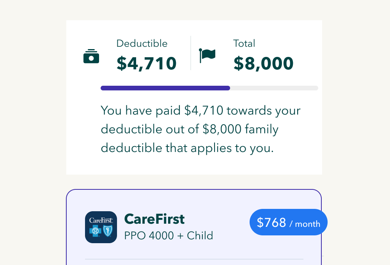Click the PPO 4000 + Child subtitle
This screenshot has width=390, height=265.
[x=168, y=236]
